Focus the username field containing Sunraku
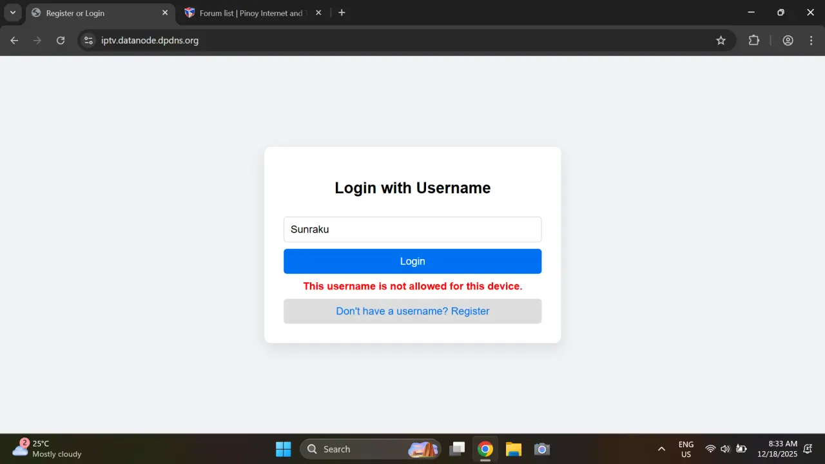The image size is (825, 464). coord(412,229)
